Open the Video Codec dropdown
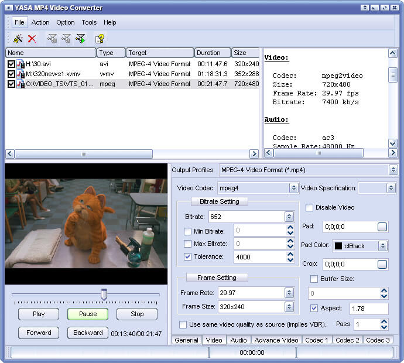 pyautogui.click(x=293, y=188)
